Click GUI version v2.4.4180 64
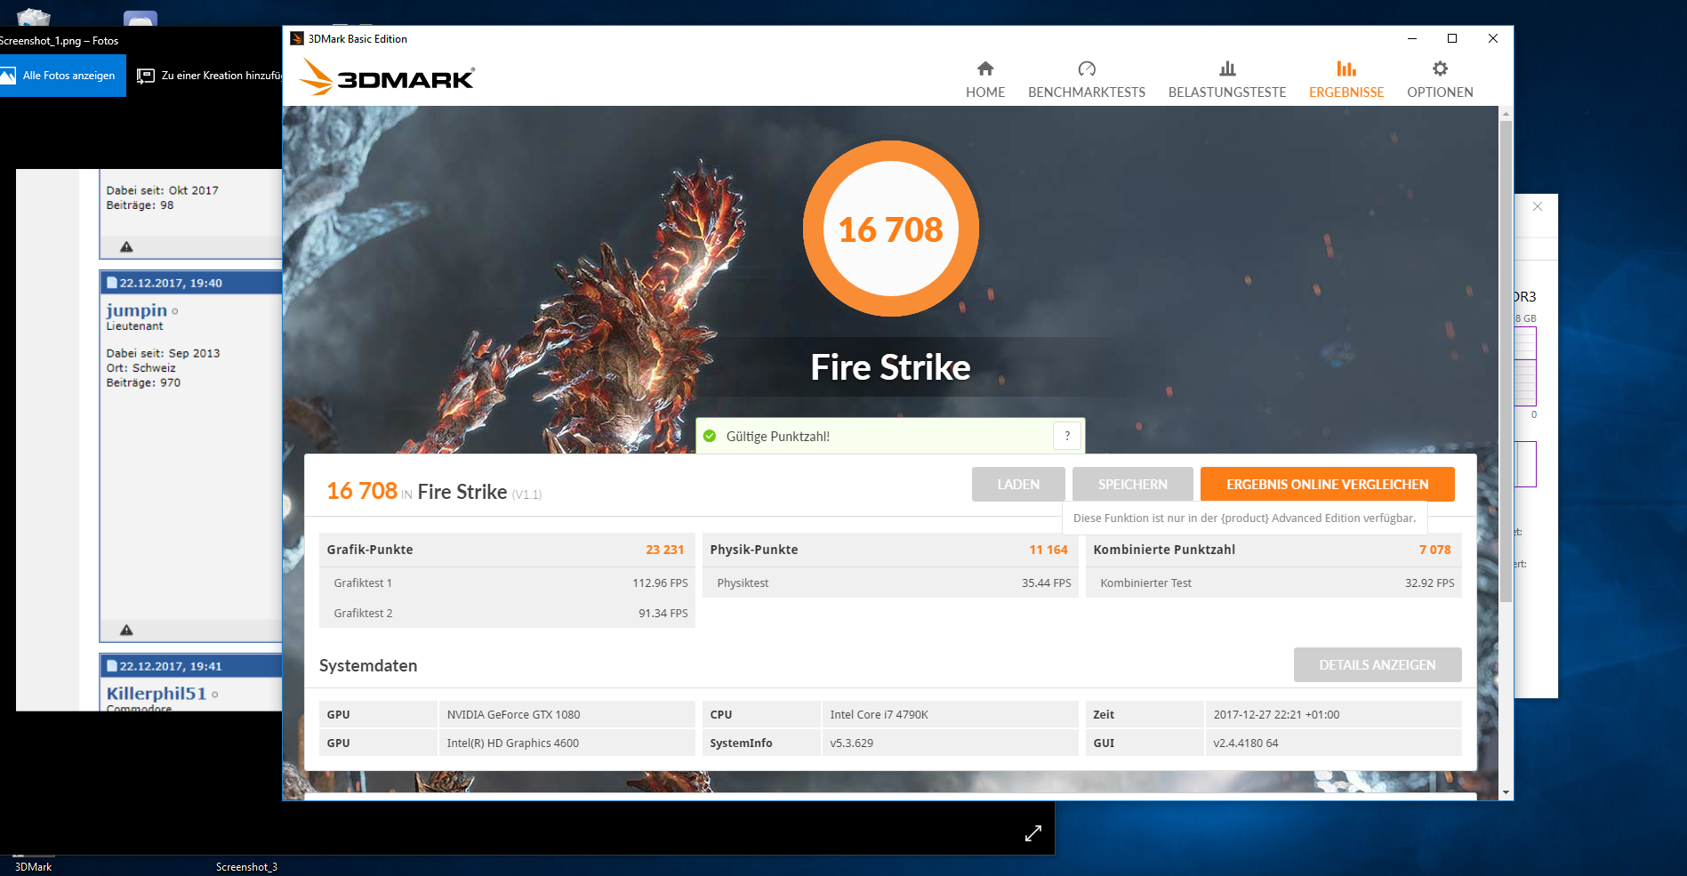Image resolution: width=1687 pixels, height=876 pixels. coord(1245,743)
